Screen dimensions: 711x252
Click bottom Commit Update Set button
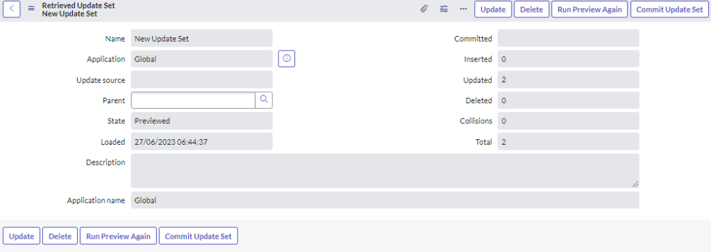[198, 236]
